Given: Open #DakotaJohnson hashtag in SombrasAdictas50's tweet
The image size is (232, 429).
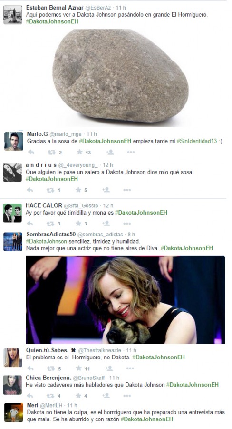Looking at the screenshot, I should coord(47,241).
